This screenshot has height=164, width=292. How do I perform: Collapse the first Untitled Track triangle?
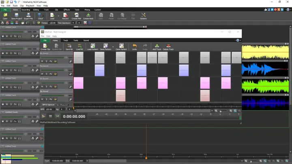[x=3, y=27]
